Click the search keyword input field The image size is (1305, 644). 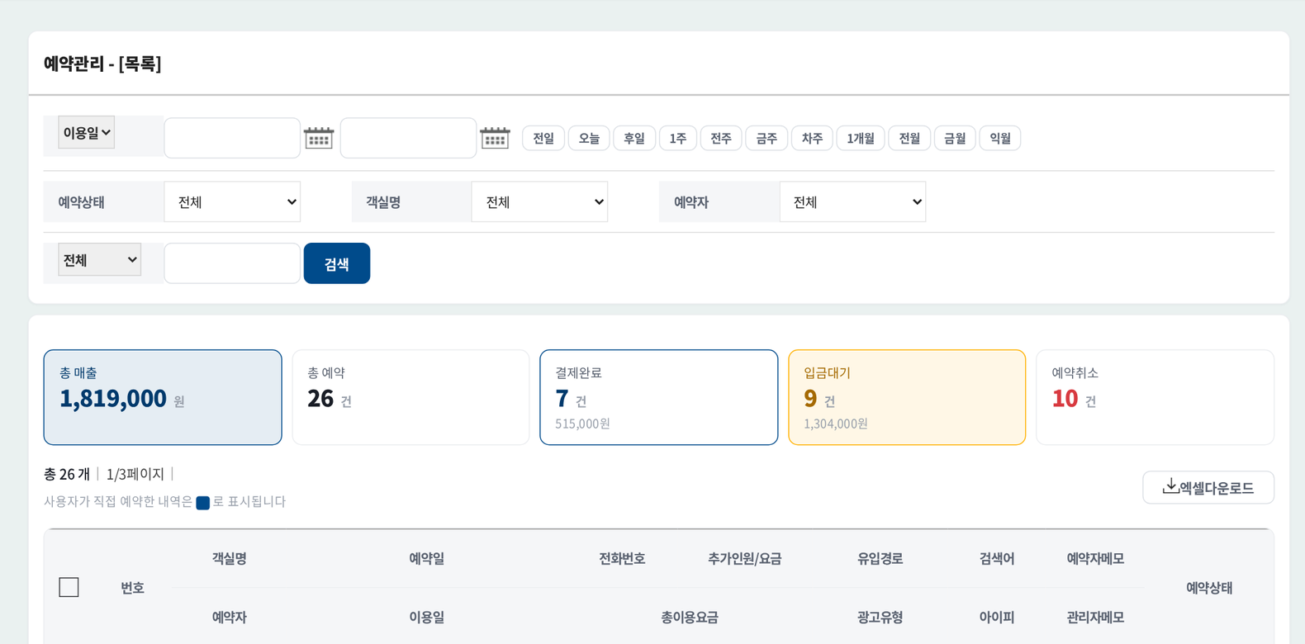(232, 263)
